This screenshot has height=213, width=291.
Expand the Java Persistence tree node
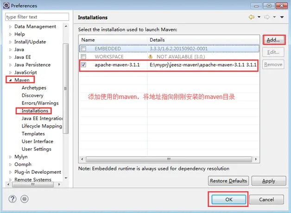click(x=10, y=65)
